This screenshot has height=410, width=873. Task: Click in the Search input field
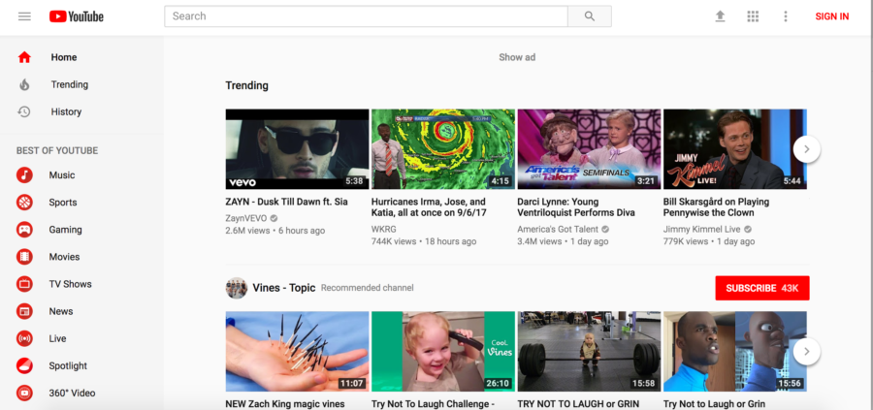click(x=366, y=16)
